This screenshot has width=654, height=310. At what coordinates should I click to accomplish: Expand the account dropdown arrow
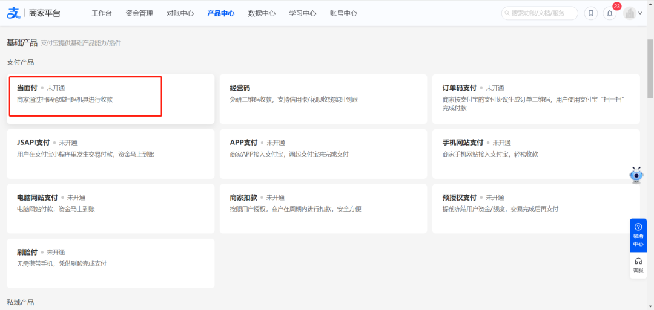click(x=640, y=13)
